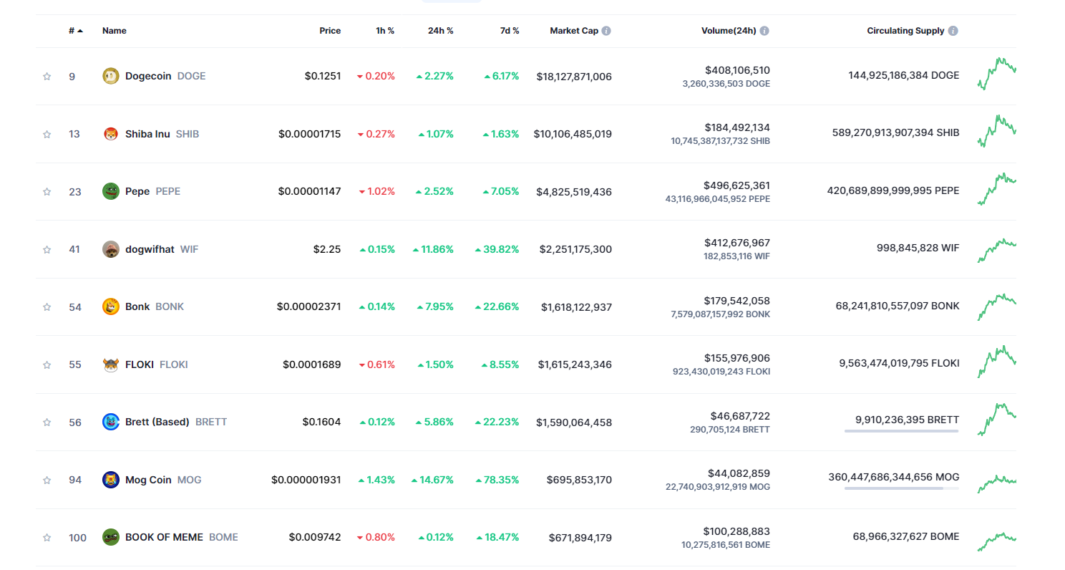
Task: Sort by Name column header
Action: click(x=115, y=31)
